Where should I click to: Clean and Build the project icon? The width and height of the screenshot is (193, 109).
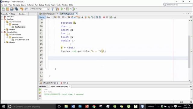tap(57, 9)
